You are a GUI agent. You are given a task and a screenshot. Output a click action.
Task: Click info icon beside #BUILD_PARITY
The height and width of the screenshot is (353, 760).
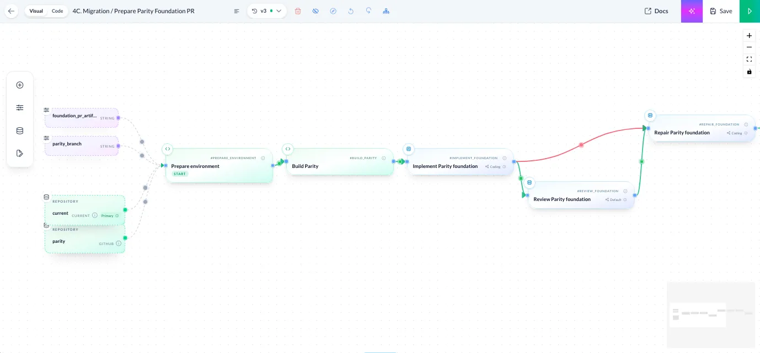click(x=383, y=158)
